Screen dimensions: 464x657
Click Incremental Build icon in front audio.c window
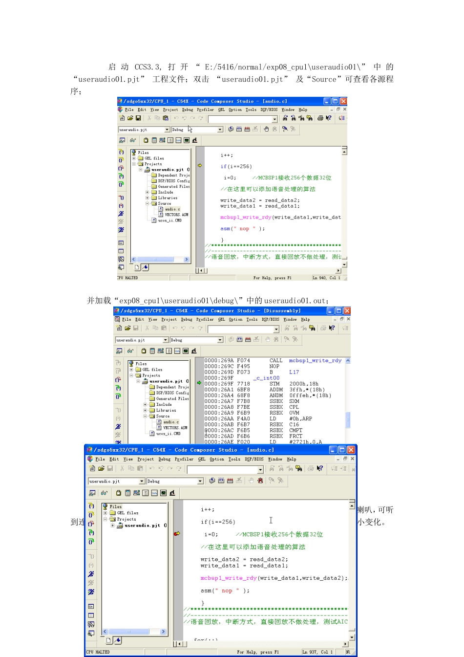[221, 481]
